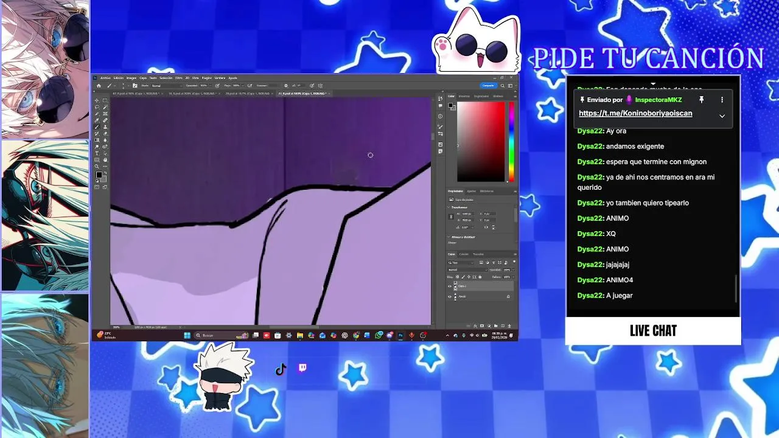Click the Compartir button
The height and width of the screenshot is (438, 779).
[489, 86]
